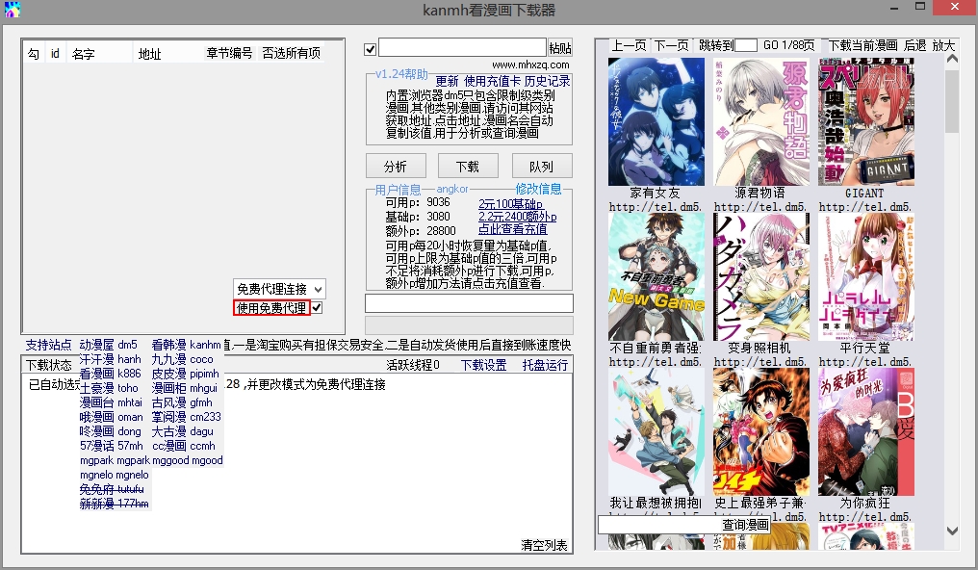Viewport: 978px width, 570px height.
Task: Click the manga panel scrollbar thumb
Action: click(x=952, y=101)
